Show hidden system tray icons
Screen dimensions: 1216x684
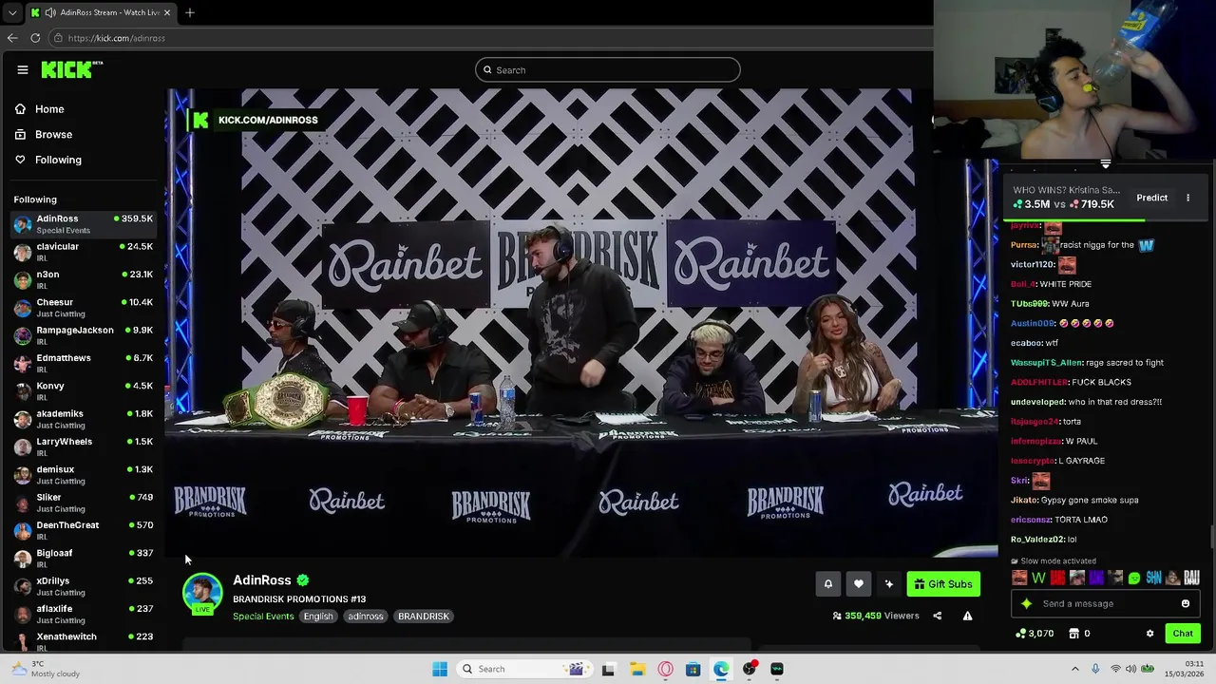pos(1075,669)
